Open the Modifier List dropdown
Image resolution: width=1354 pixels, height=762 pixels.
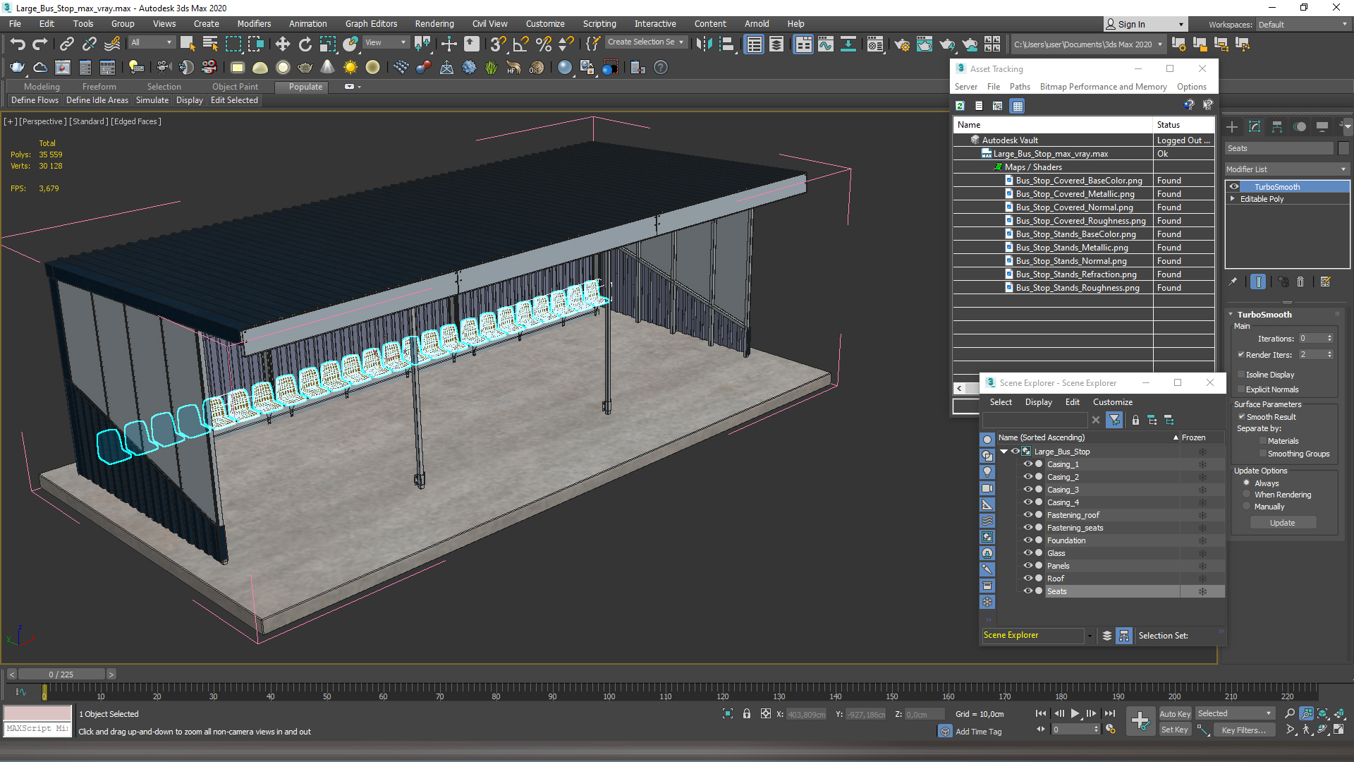1287,169
